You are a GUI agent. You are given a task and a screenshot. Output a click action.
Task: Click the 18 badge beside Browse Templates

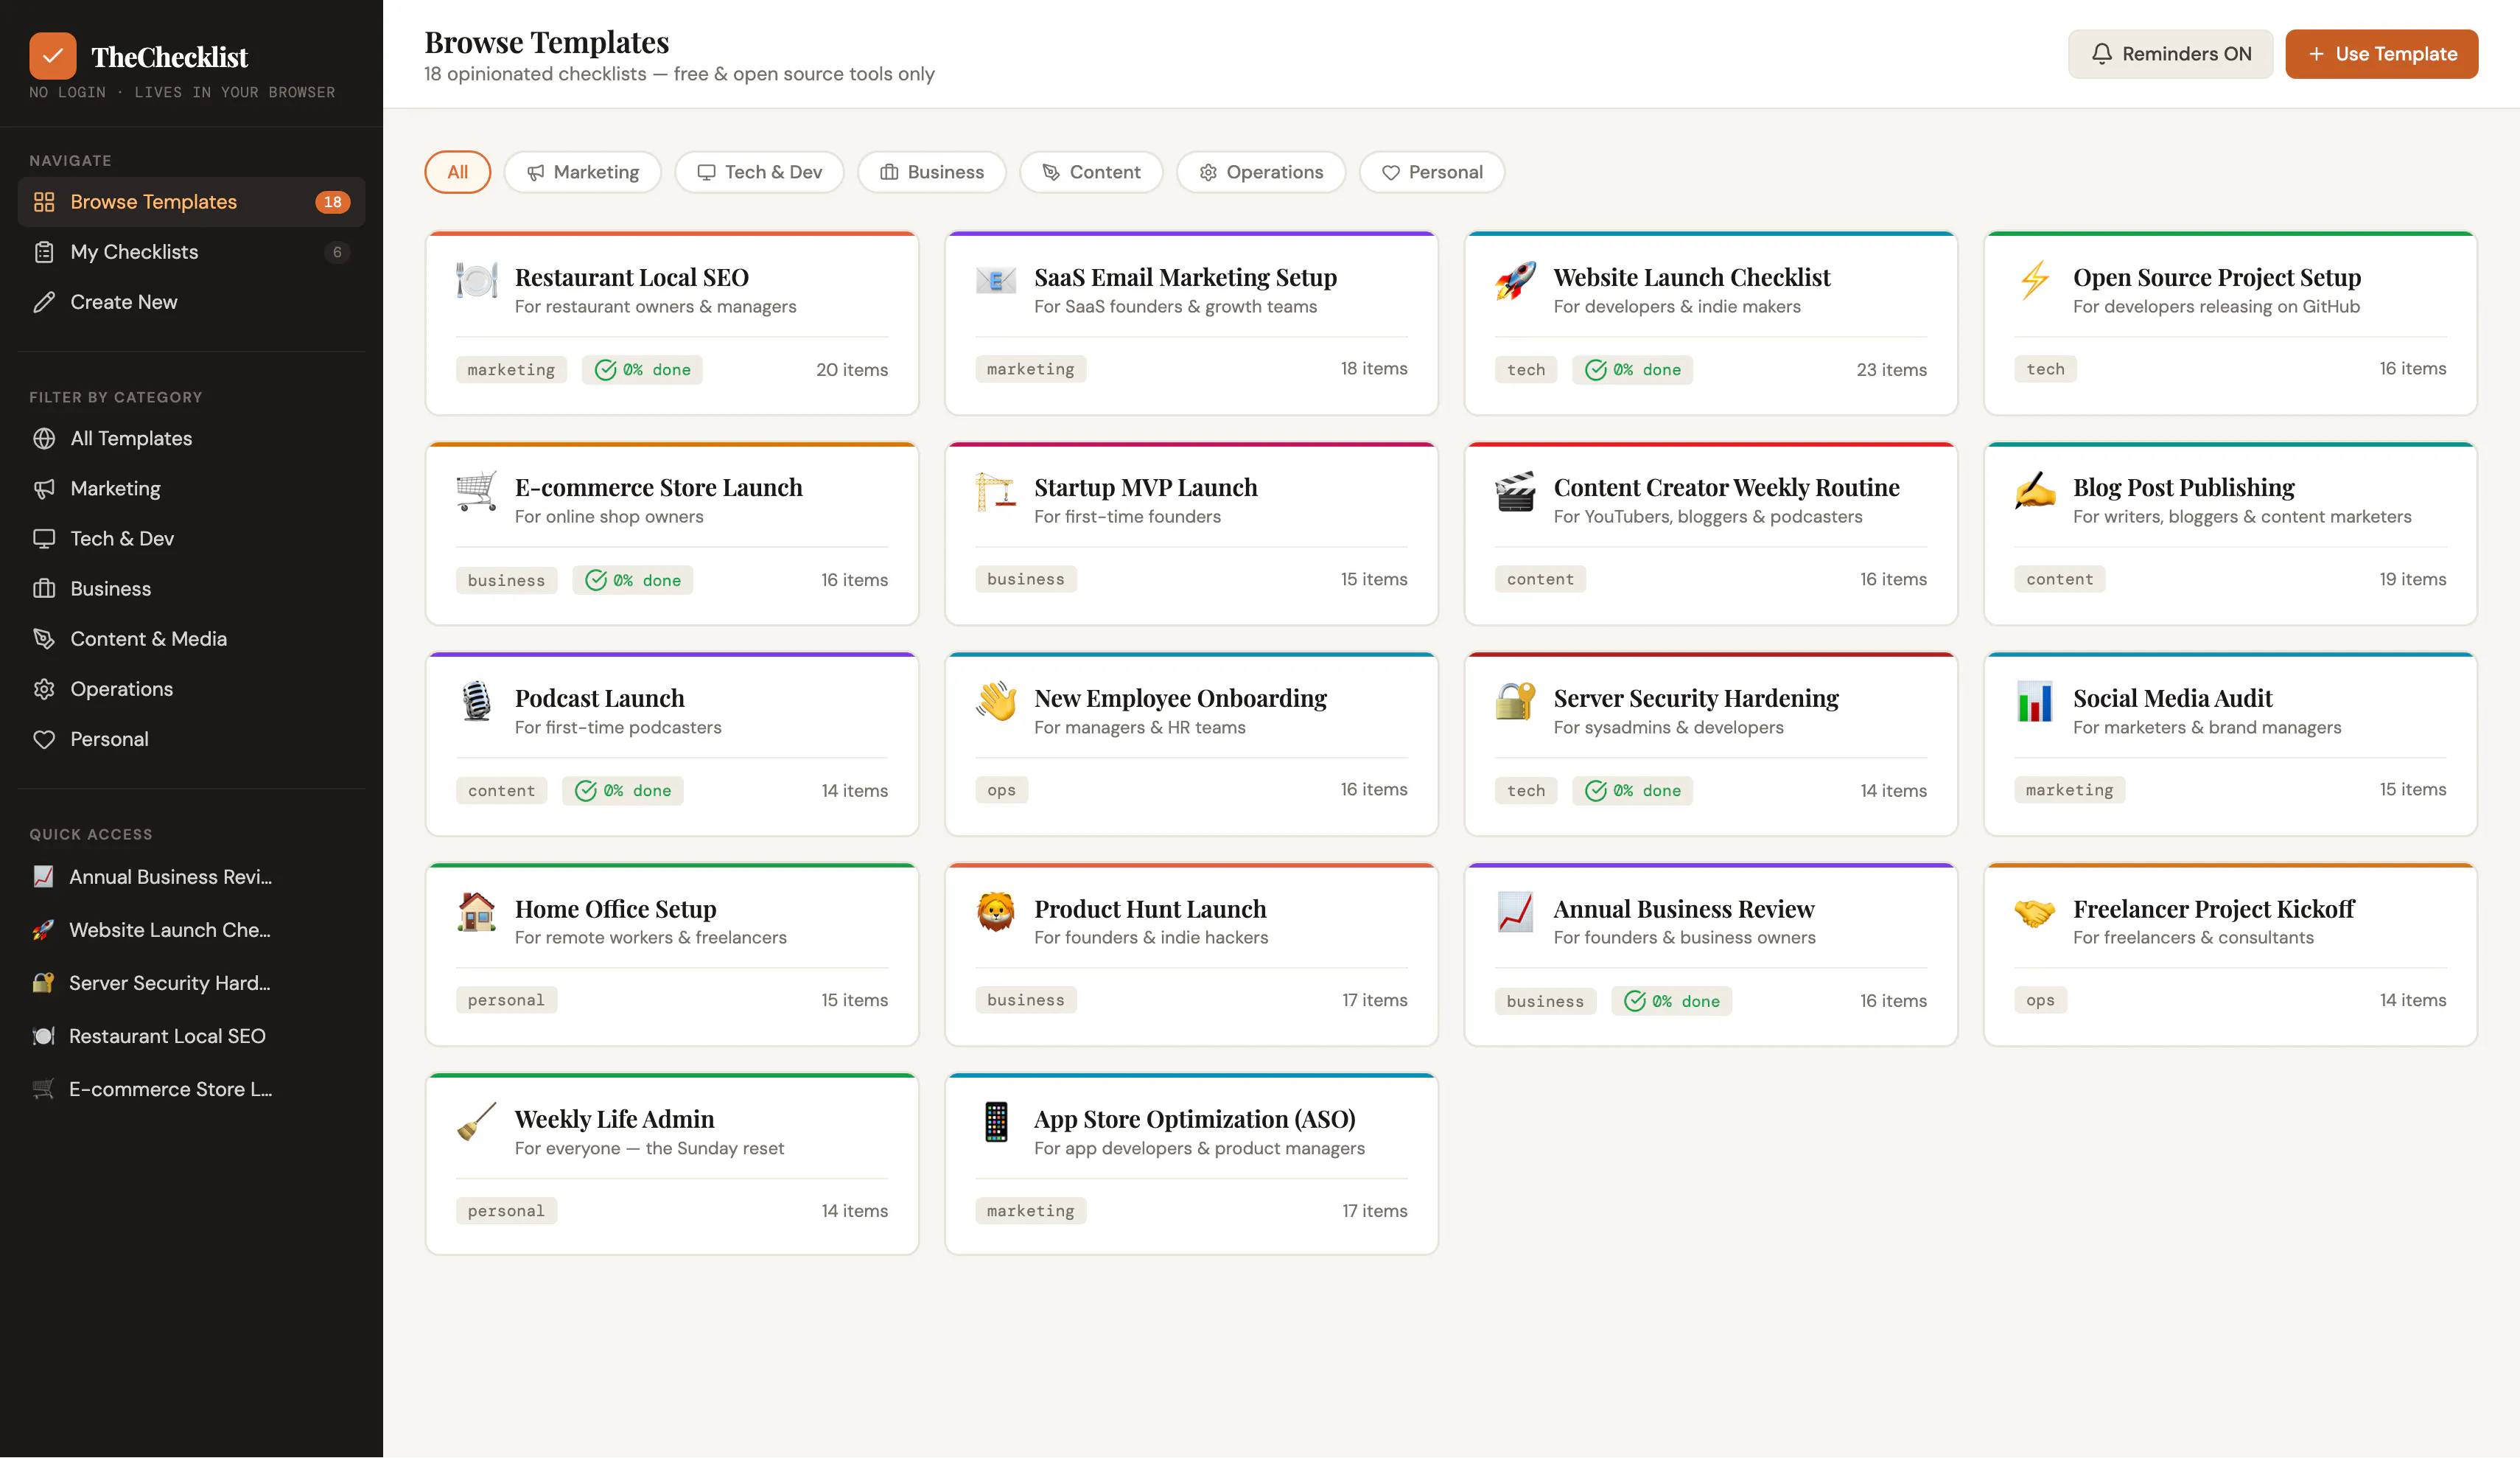(332, 202)
